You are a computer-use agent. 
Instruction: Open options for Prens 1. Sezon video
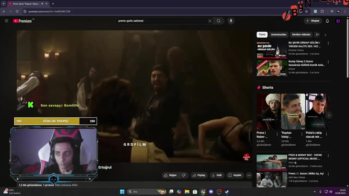point(328,174)
